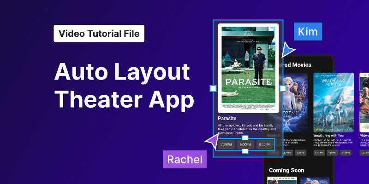
Task: Open the Weathering with You poster
Action: coord(333,102)
